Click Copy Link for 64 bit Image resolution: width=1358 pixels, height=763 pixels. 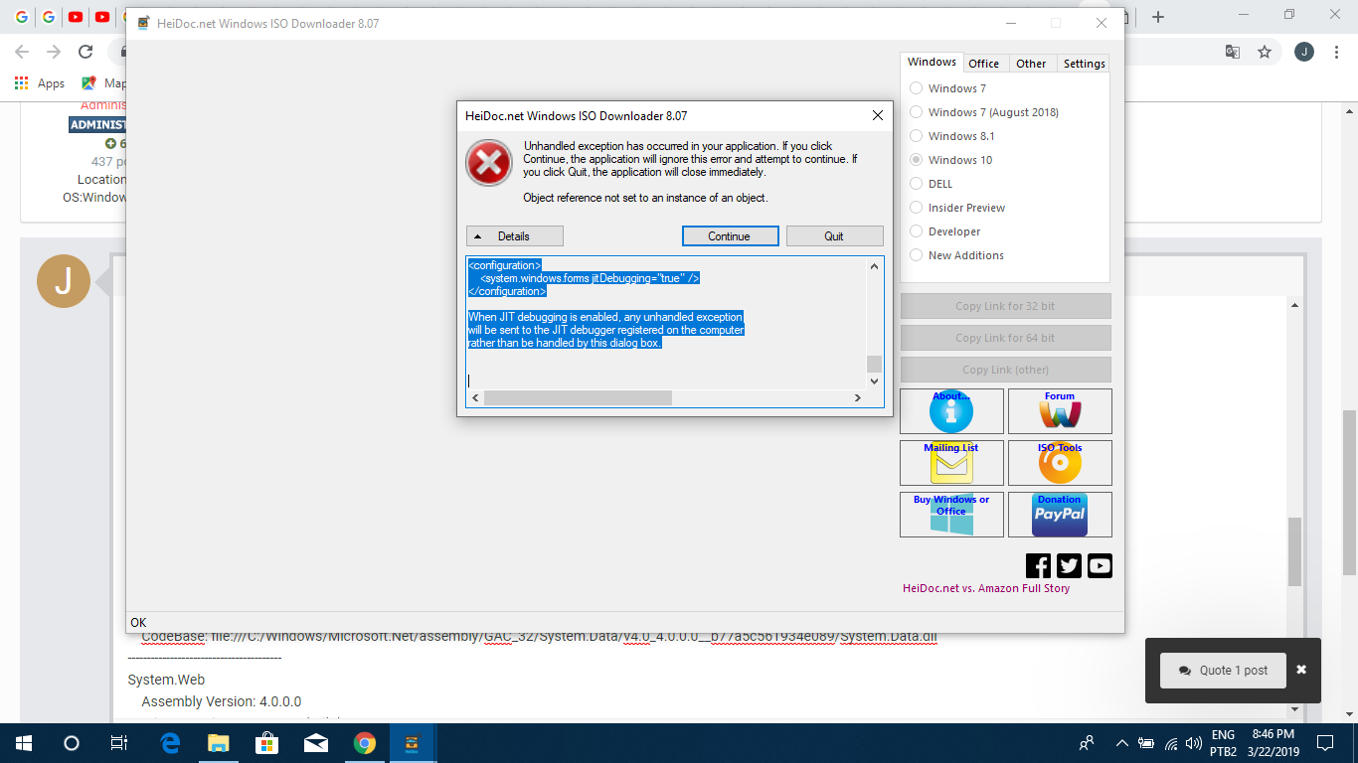pos(1005,338)
